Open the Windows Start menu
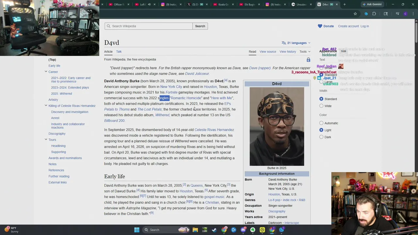Image resolution: width=418 pixels, height=235 pixels. (x=137, y=230)
